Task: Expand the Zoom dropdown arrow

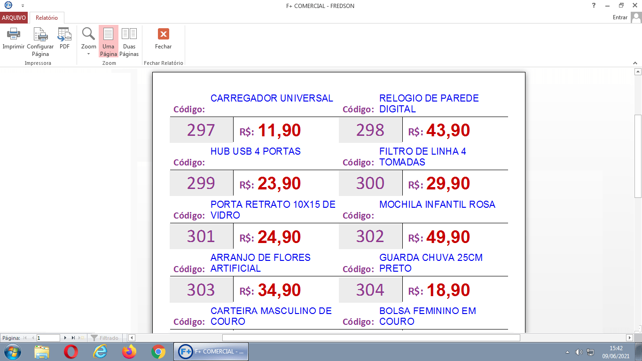Action: pos(88,54)
